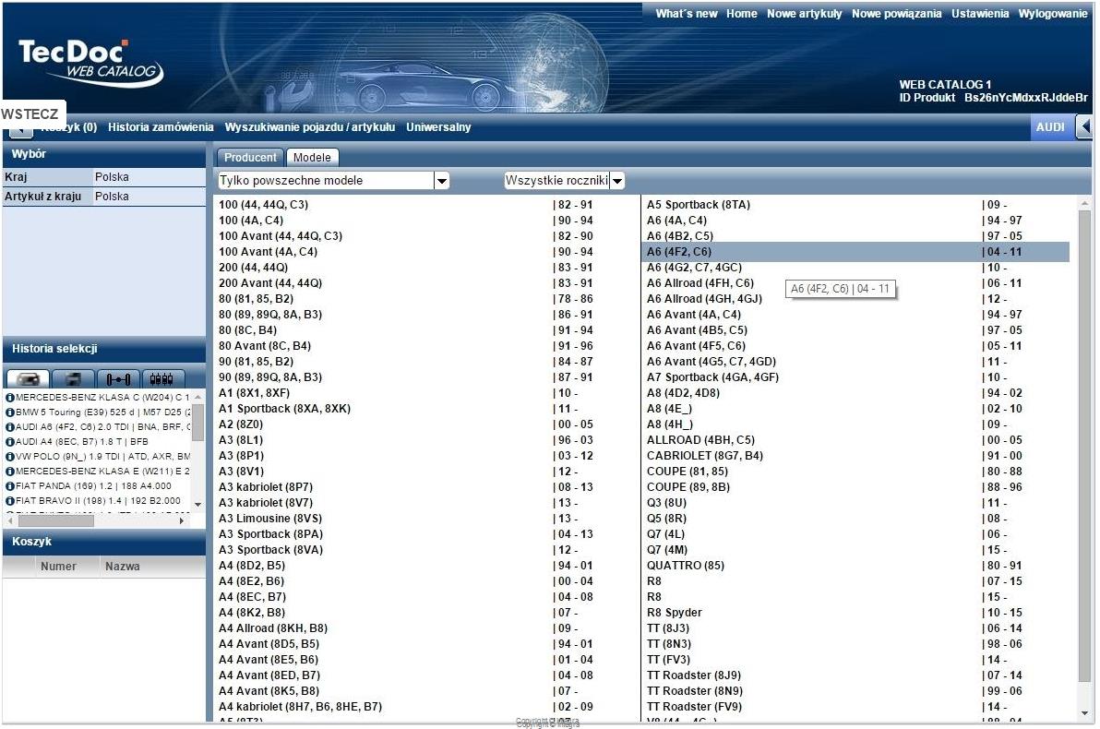Image resolution: width=1100 pixels, height=729 pixels.
Task: Open 'Tylko powszechne modele' dropdown
Action: coord(441,181)
